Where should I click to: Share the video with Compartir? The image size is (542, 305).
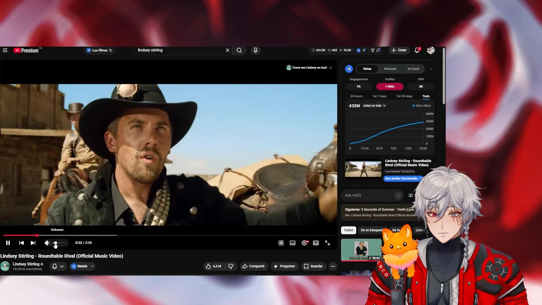tap(253, 266)
